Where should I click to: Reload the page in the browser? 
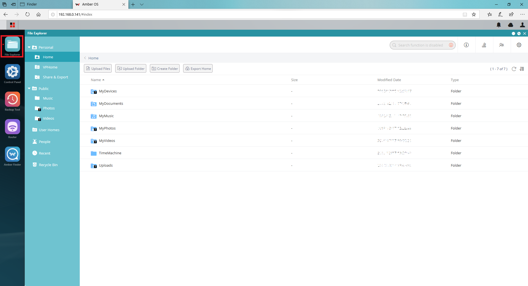click(x=28, y=14)
